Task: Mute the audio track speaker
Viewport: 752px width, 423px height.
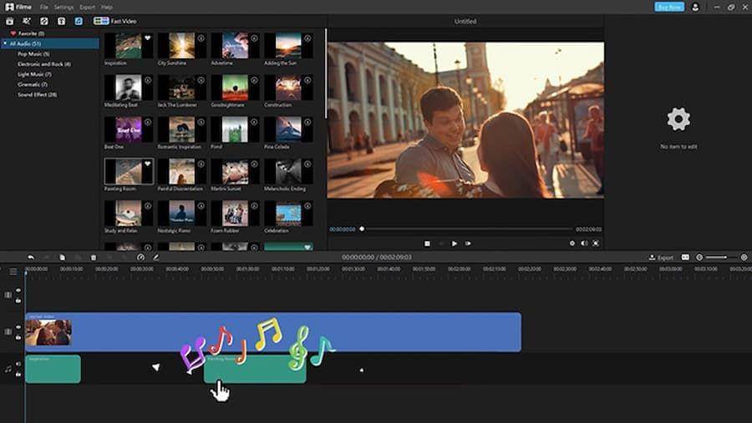Action: (18, 364)
